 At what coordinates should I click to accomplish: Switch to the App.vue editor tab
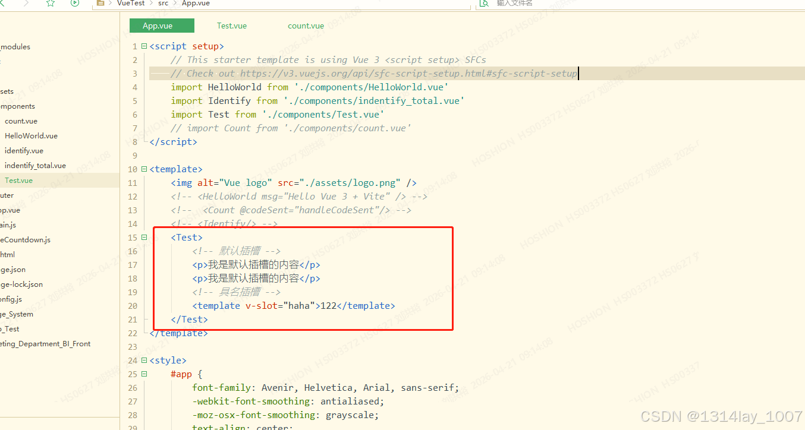click(x=162, y=26)
